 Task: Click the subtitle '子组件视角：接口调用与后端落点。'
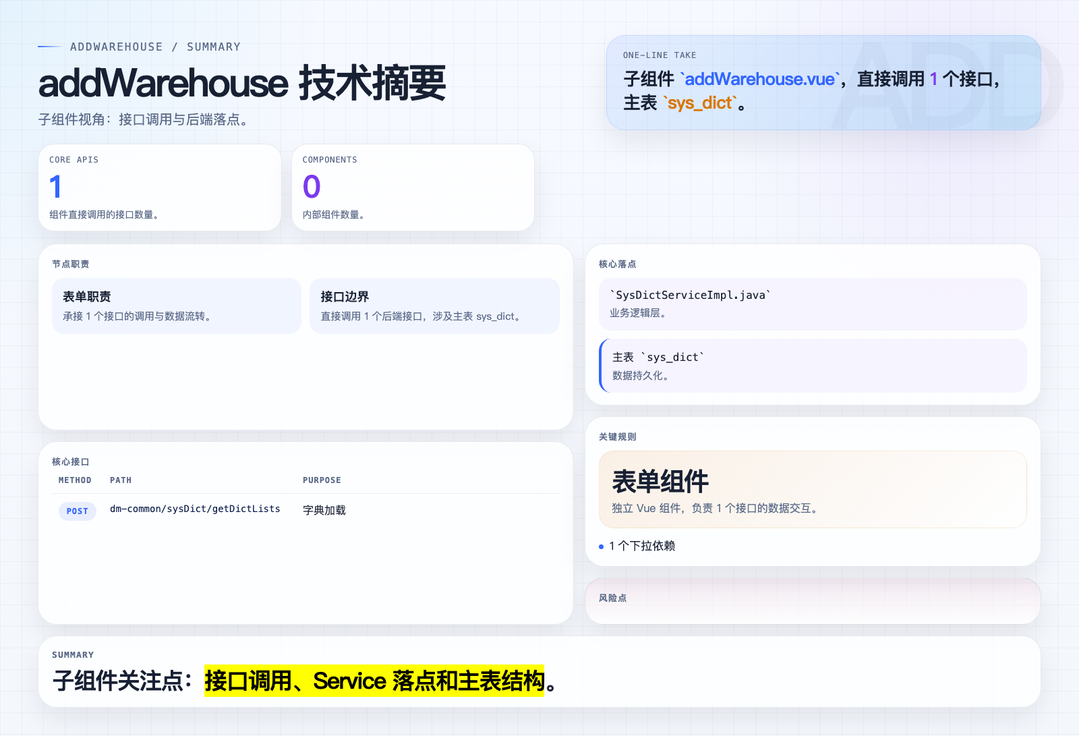coord(144,119)
